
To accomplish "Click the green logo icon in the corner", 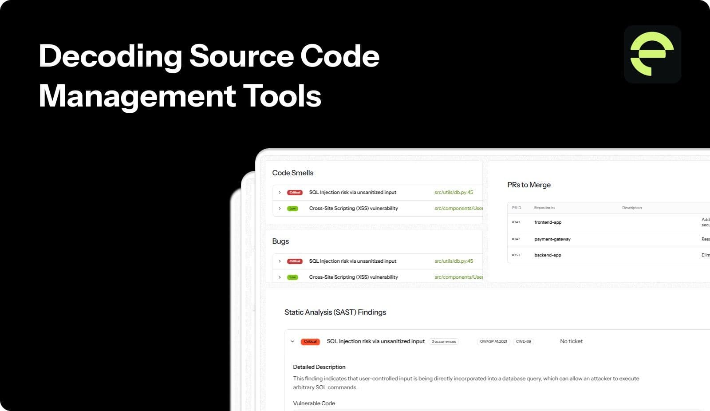I will tap(652, 54).
